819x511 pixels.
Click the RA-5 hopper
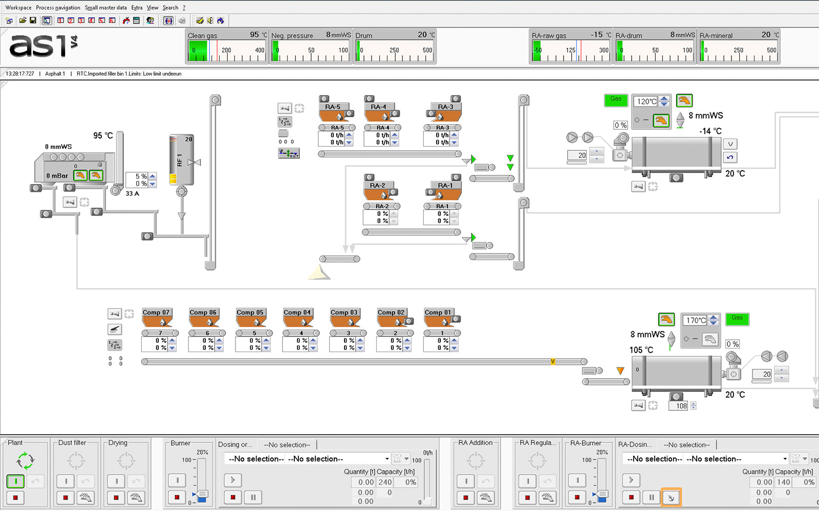tap(334, 111)
